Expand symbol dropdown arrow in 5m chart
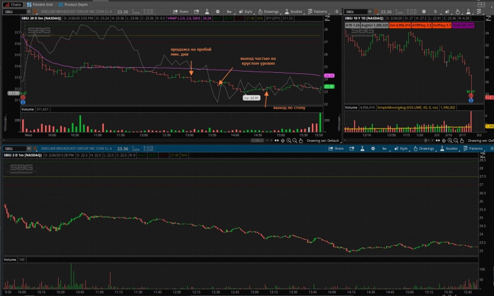Viewport: 494px width, 296px height. tap(28, 12)
